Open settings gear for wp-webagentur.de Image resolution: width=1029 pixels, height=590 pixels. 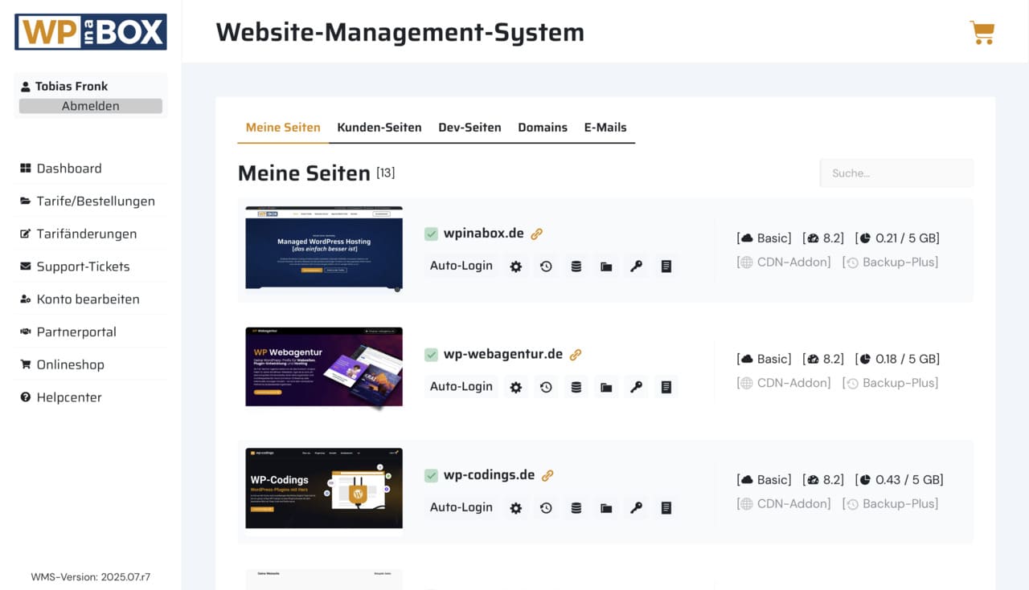pyautogui.click(x=516, y=387)
